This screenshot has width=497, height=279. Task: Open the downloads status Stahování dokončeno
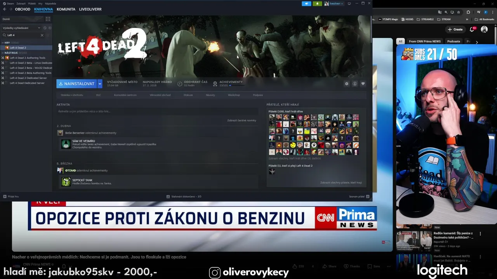184,196
